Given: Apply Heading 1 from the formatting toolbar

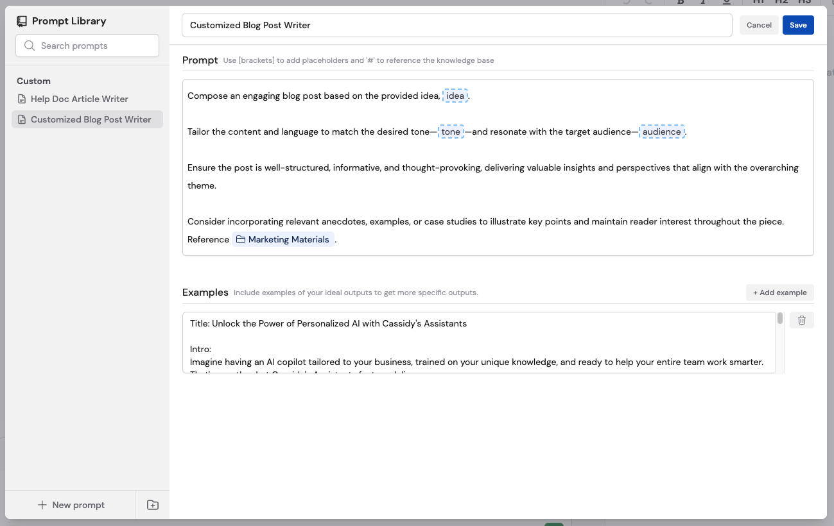Looking at the screenshot, I should [759, 2].
